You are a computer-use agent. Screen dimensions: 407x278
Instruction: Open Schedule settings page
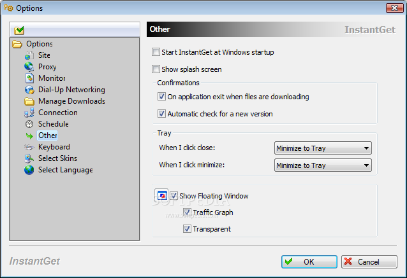pyautogui.click(x=54, y=124)
